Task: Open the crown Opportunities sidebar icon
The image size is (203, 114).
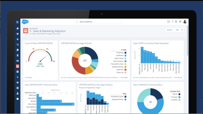Action: (x=17, y=34)
